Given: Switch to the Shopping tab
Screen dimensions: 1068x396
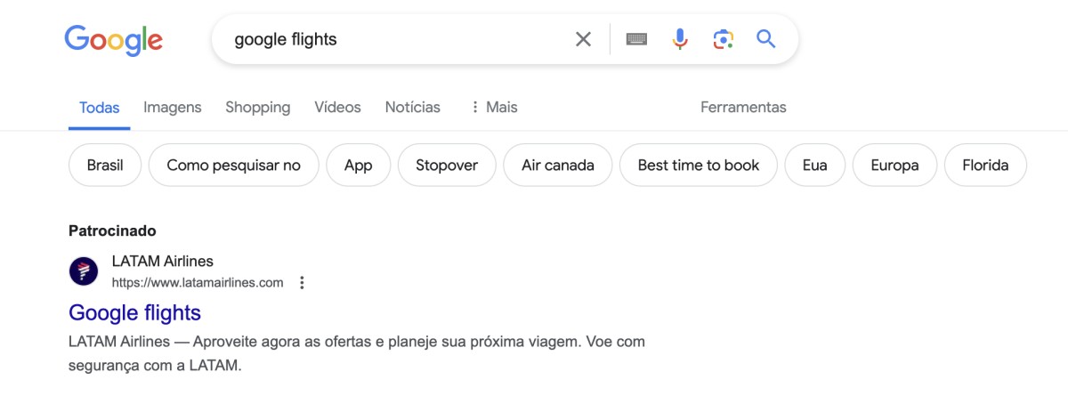Looking at the screenshot, I should pyautogui.click(x=257, y=108).
